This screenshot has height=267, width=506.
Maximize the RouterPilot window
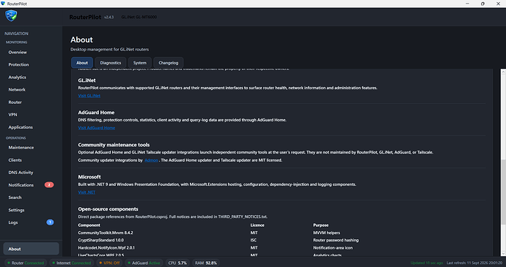(x=483, y=4)
